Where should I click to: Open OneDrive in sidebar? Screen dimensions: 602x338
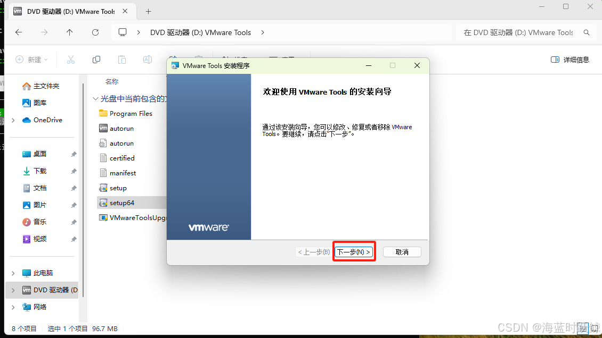[x=42, y=120]
